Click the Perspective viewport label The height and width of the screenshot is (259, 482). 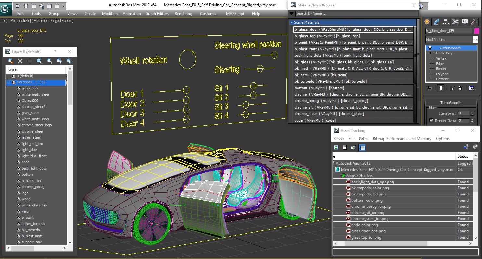[19, 21]
